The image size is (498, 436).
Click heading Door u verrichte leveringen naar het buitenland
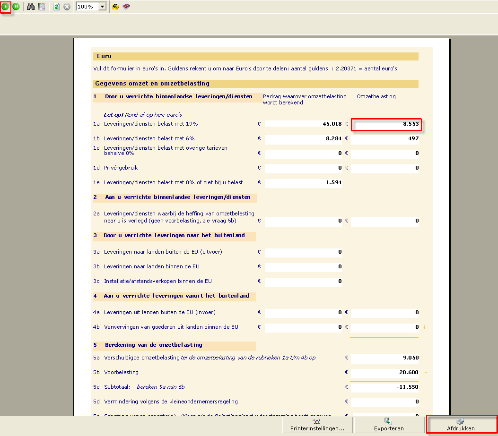174,235
